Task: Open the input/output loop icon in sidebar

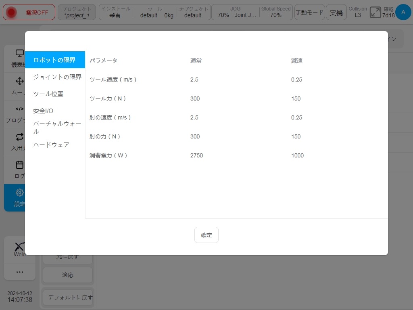Action: click(x=19, y=137)
